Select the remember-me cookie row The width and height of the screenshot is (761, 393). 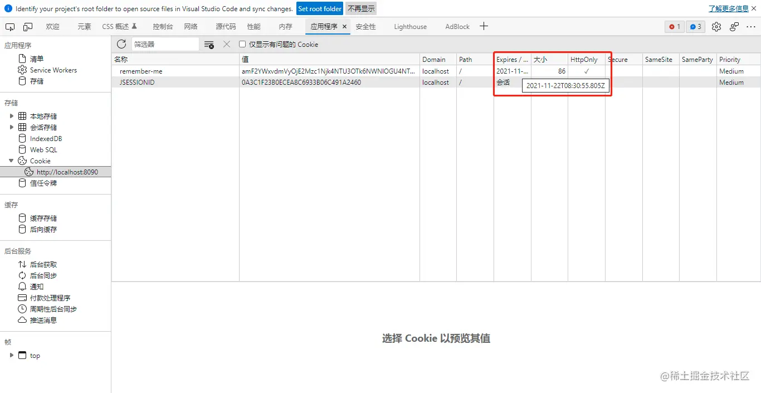point(436,71)
